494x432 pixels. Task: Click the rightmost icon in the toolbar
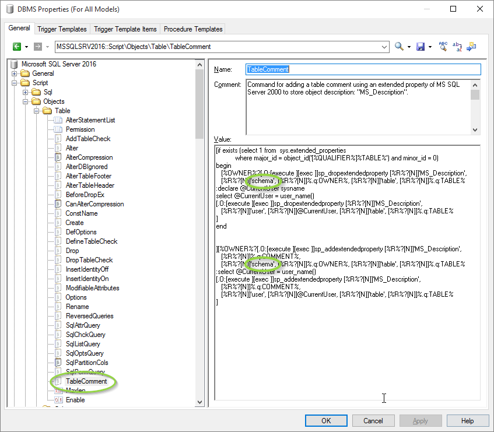471,47
